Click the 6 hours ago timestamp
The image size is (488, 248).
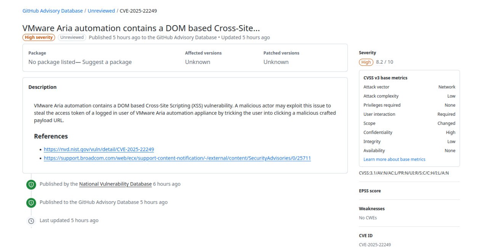[x=167, y=184]
